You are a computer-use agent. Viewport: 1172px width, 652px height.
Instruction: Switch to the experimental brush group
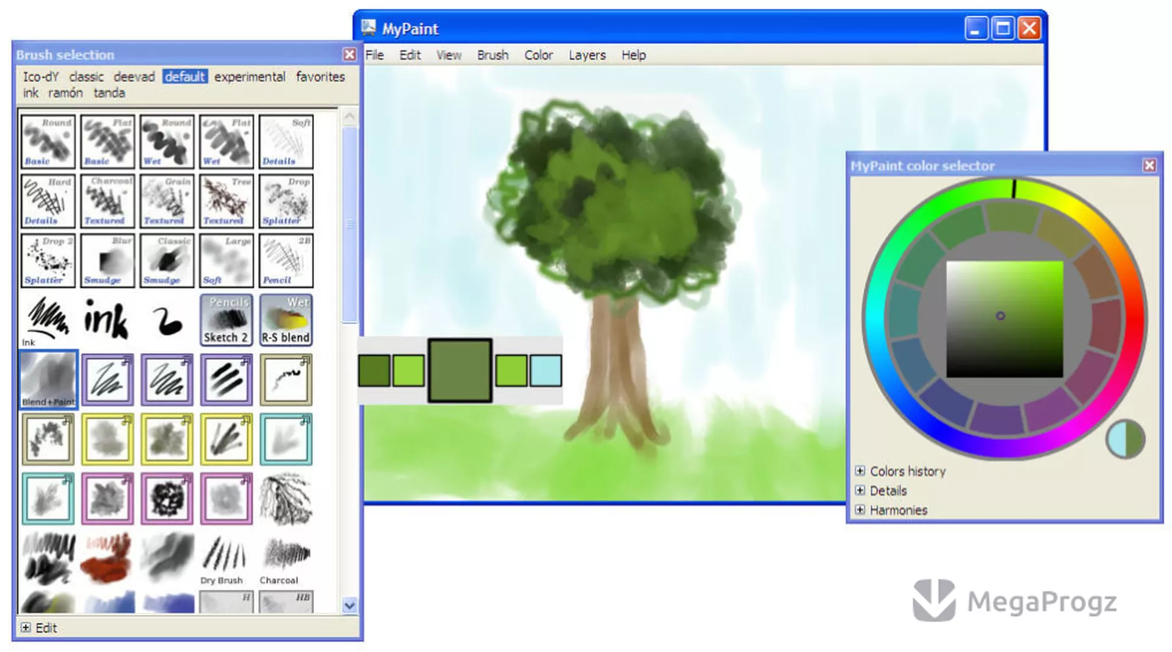point(250,77)
